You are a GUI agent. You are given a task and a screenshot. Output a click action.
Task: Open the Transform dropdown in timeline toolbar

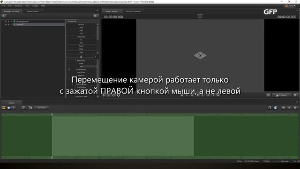pyautogui.click(x=42, y=108)
